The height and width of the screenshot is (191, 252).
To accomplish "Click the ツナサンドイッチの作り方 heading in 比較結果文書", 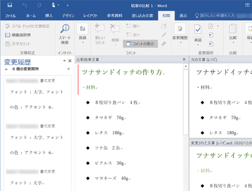I will 122,72.
